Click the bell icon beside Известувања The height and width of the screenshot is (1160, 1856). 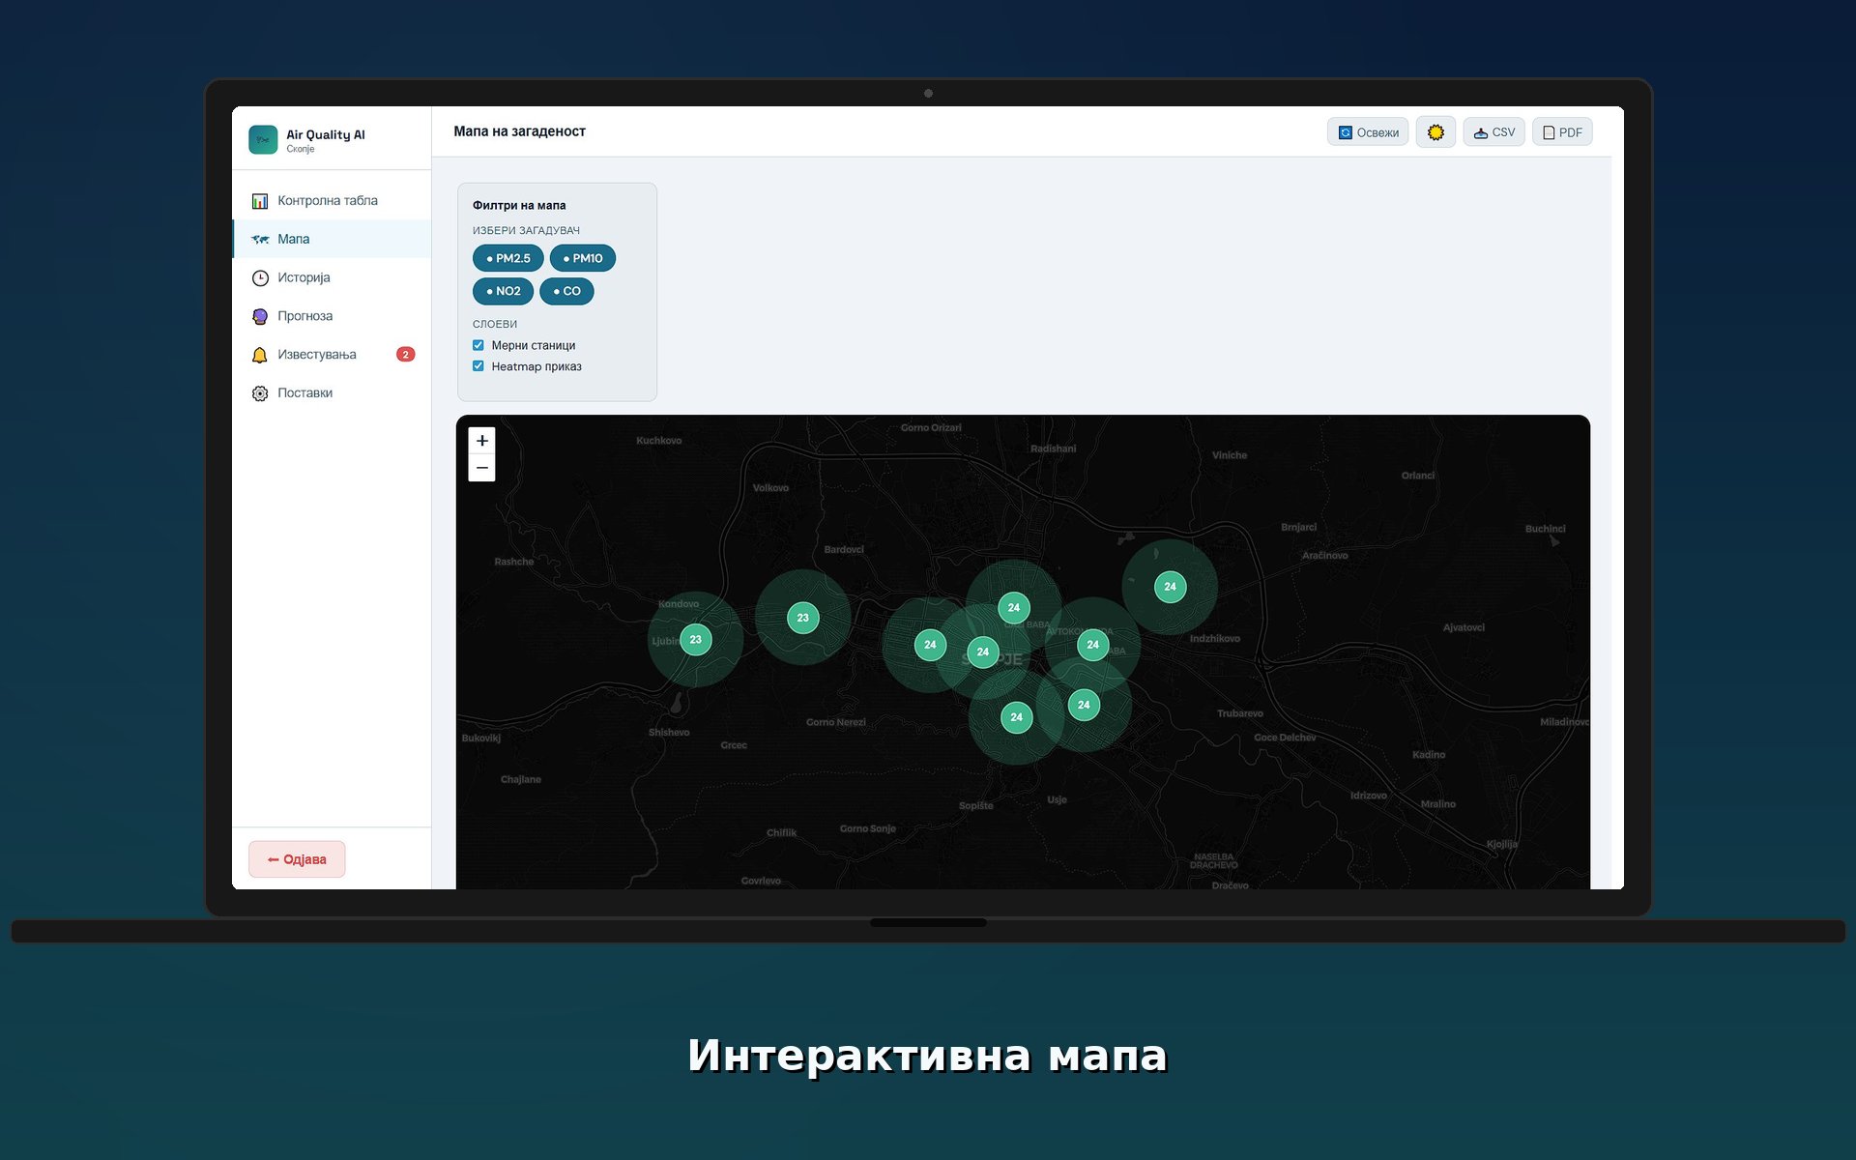point(260,355)
